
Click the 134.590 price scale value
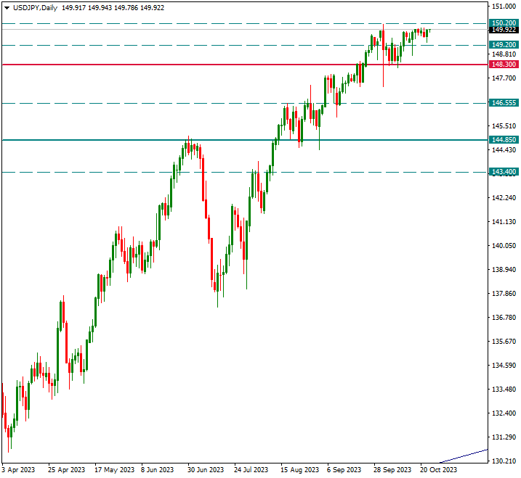(504, 366)
